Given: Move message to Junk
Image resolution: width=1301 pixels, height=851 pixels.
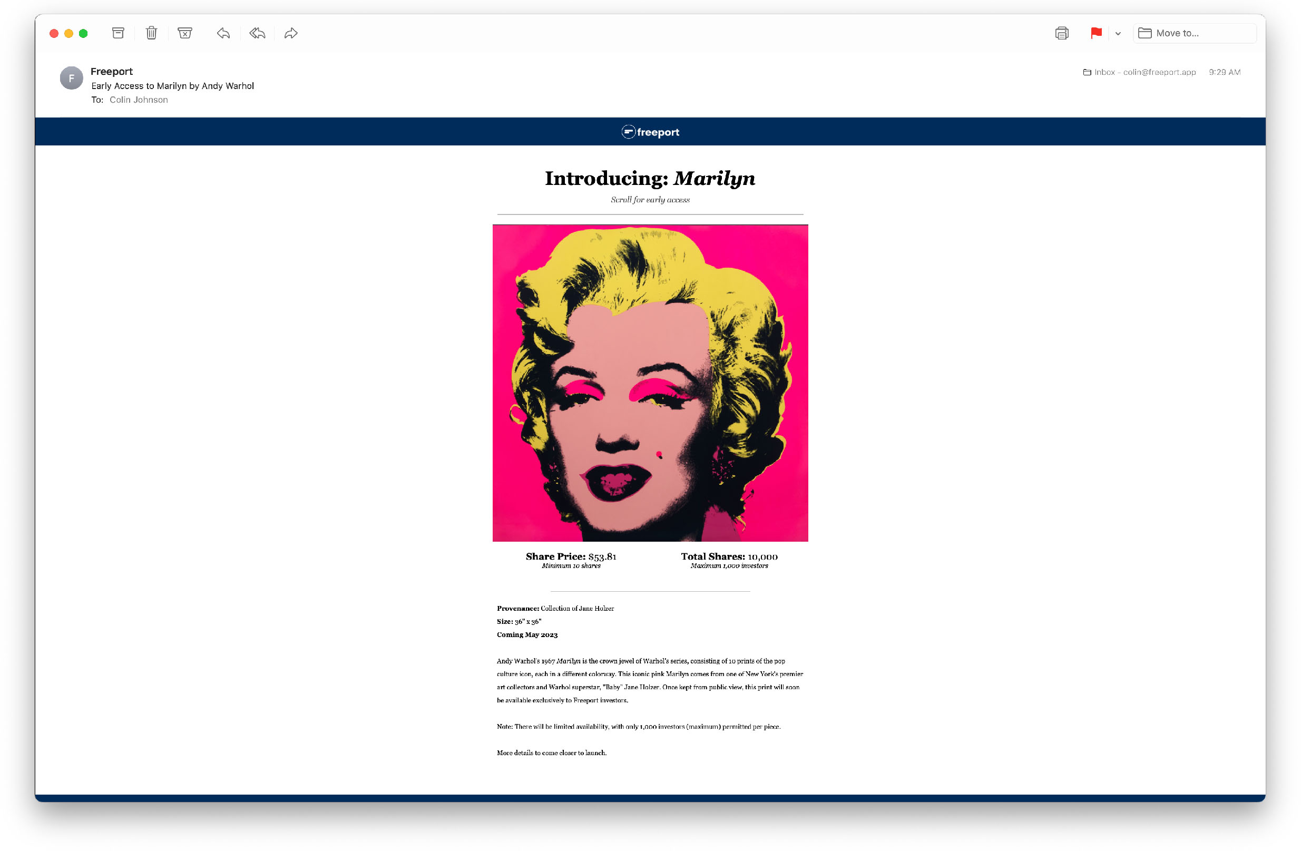Looking at the screenshot, I should 185,33.
